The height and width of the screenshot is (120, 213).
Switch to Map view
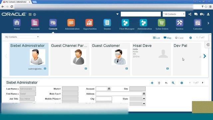(x=167, y=38)
